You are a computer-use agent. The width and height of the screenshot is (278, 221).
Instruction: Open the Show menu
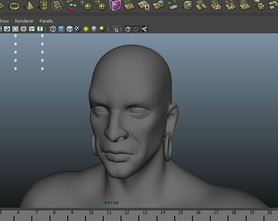4,21
